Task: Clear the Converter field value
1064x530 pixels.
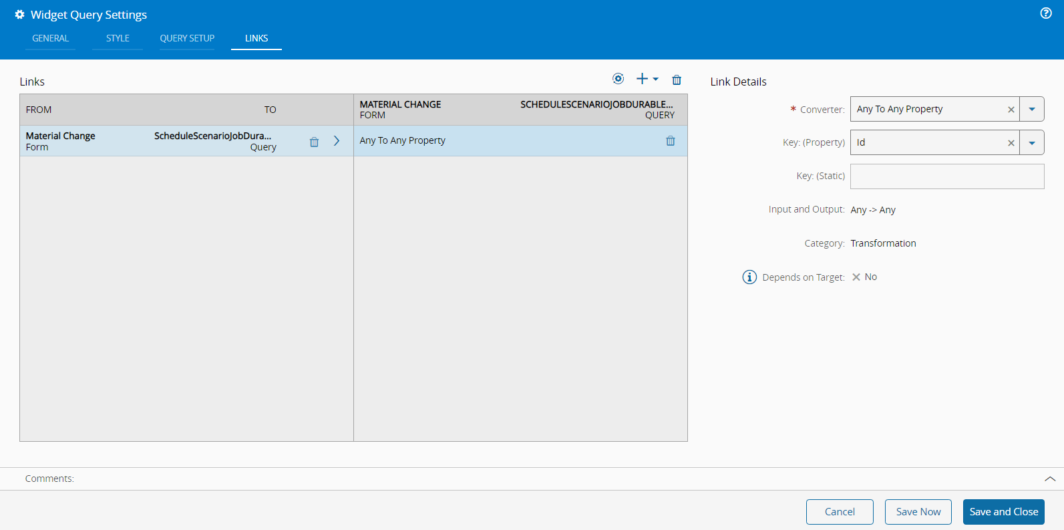Action: (1011, 110)
